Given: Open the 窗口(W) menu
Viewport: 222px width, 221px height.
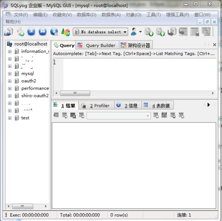Looking at the screenshot, I should (x=202, y=14).
